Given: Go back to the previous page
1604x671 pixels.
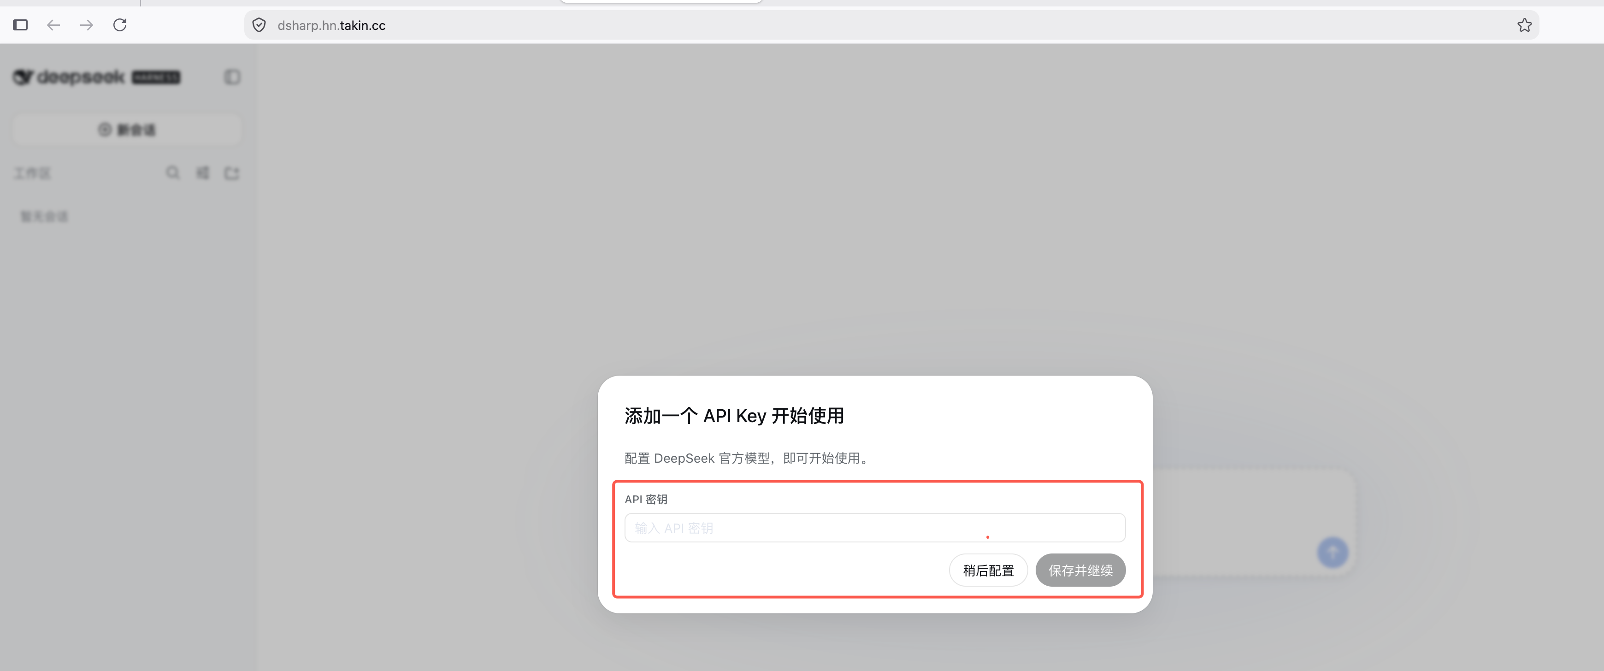Looking at the screenshot, I should [x=53, y=25].
